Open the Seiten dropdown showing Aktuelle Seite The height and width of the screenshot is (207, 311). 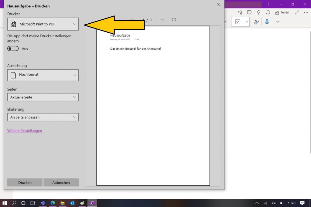tap(43, 97)
